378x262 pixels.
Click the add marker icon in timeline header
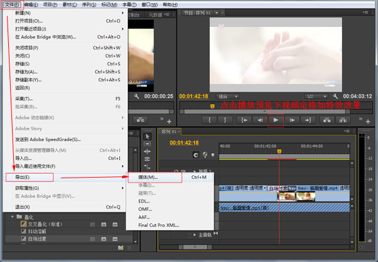(213, 155)
